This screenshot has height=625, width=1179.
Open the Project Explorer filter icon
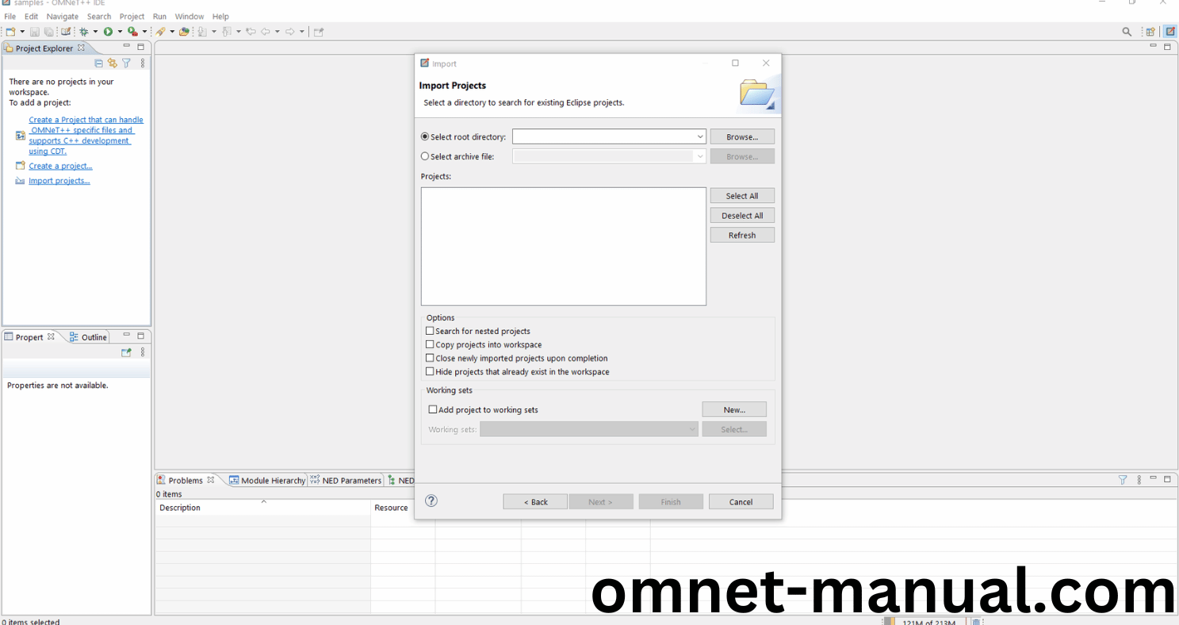126,63
